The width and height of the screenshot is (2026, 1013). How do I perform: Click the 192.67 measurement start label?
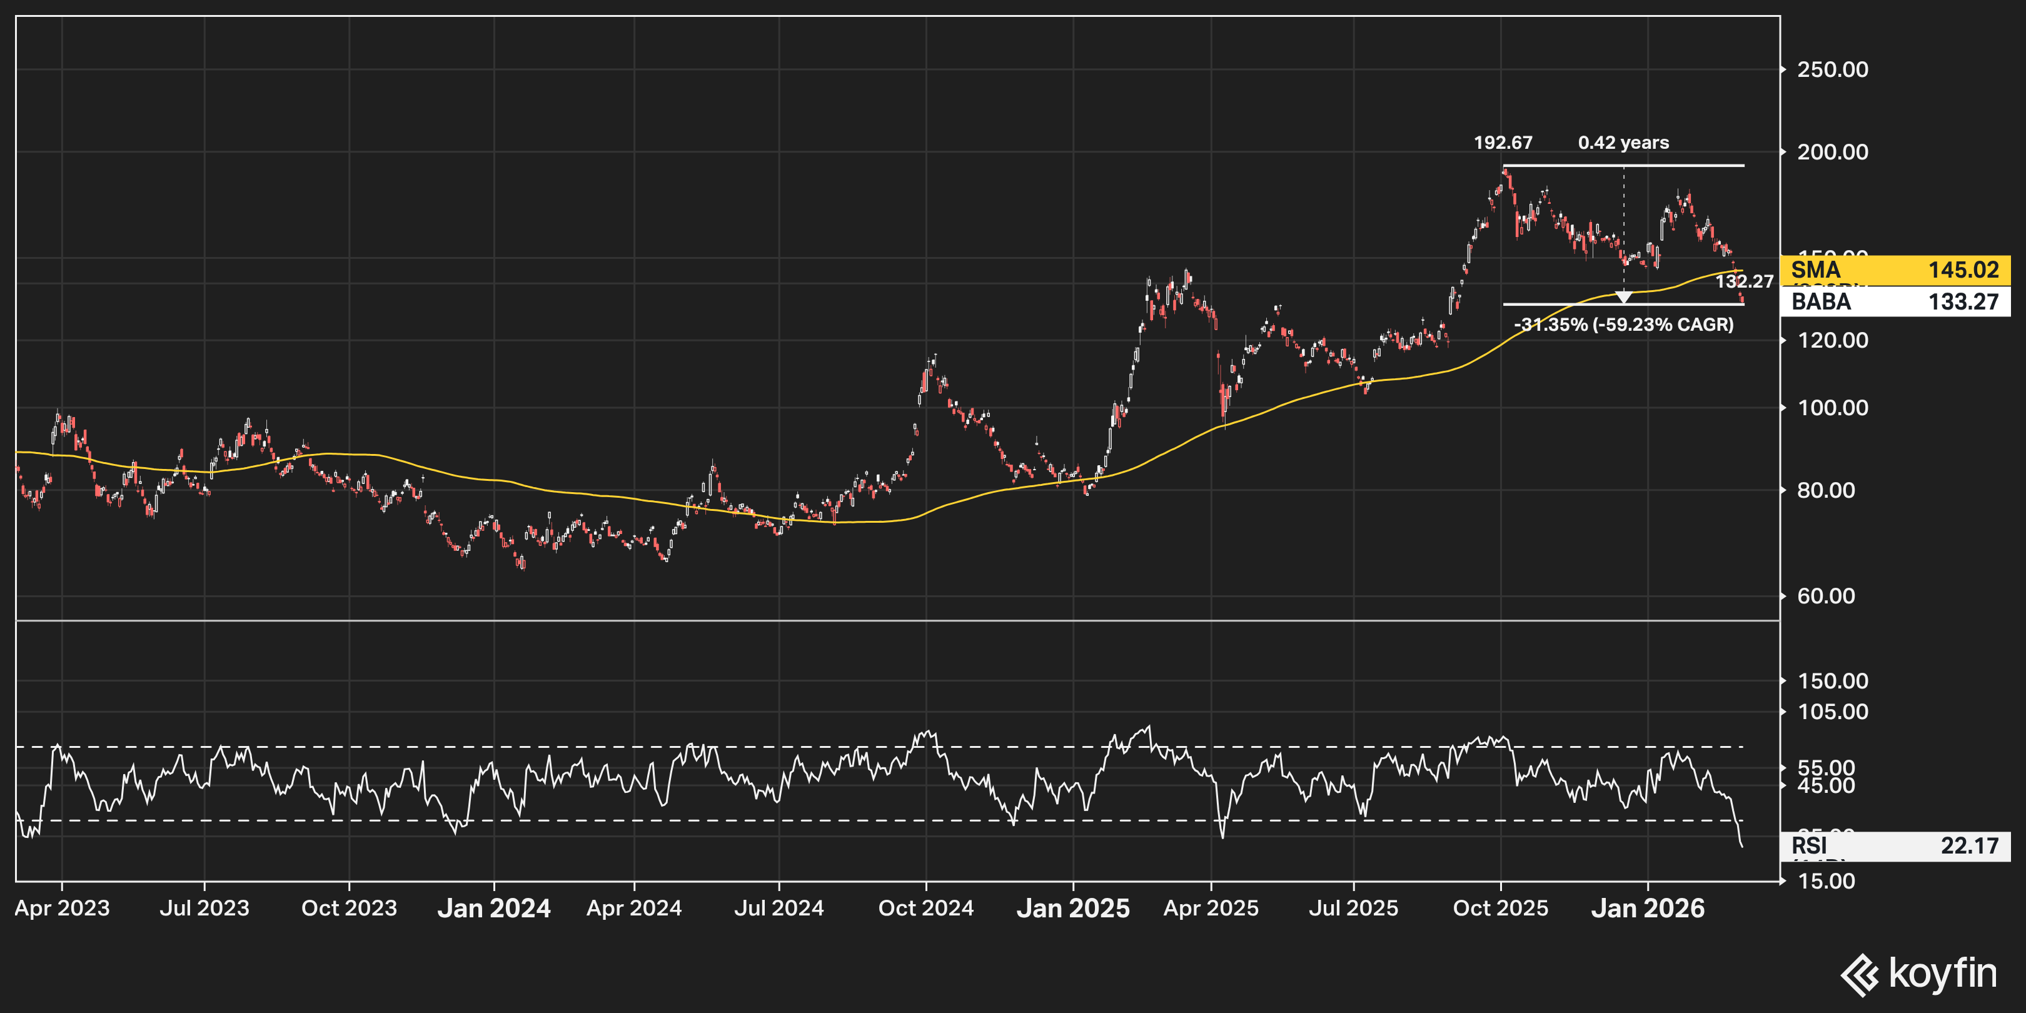pos(1502,143)
